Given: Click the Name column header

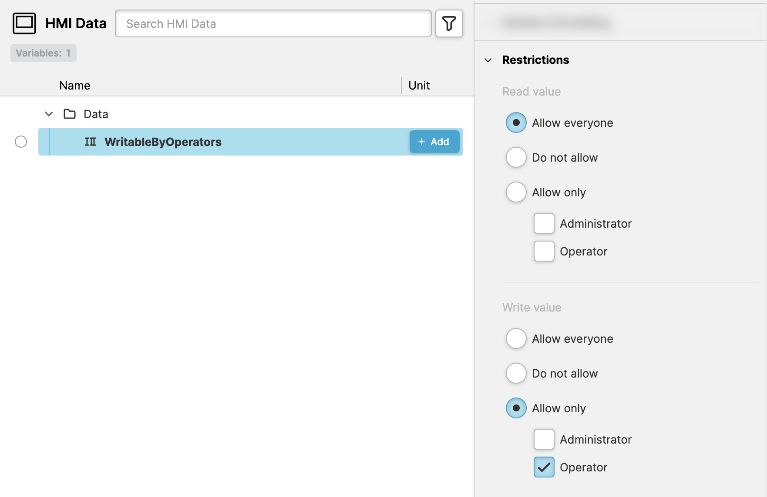Looking at the screenshot, I should point(75,86).
